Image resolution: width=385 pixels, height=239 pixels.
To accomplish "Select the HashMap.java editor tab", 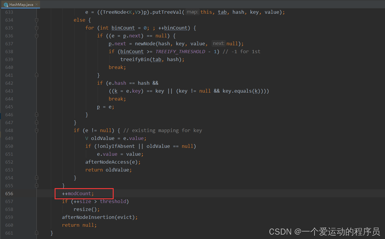I will [20, 4].
